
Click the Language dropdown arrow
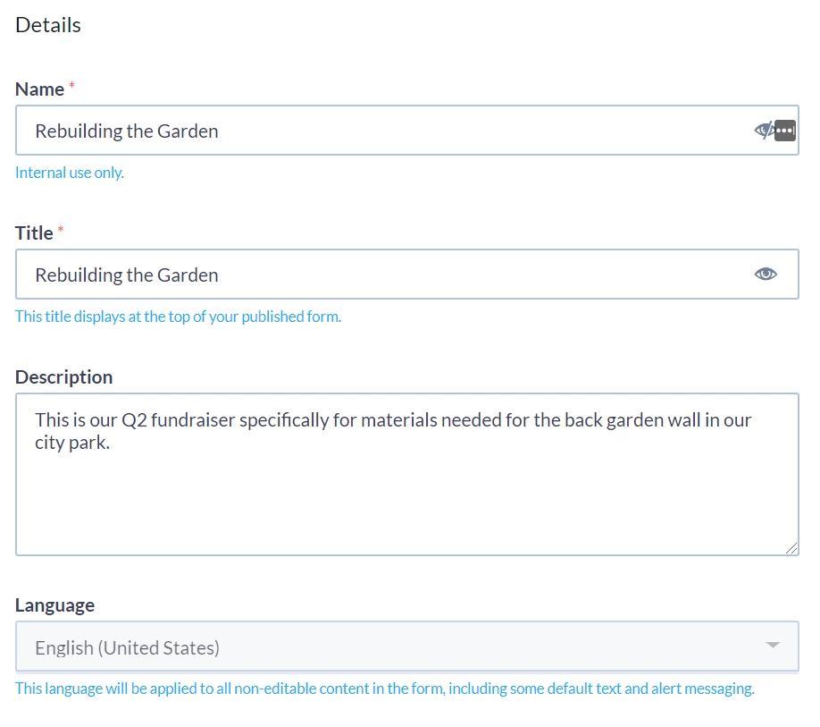click(773, 645)
